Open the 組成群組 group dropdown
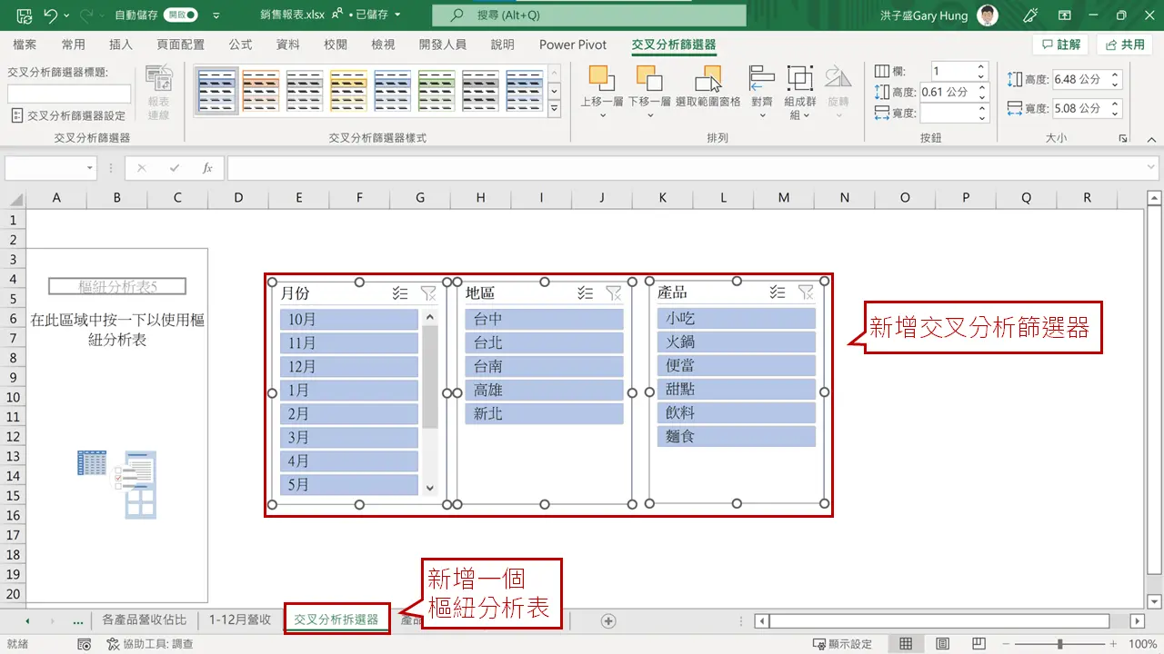Image resolution: width=1164 pixels, height=654 pixels. 800,92
